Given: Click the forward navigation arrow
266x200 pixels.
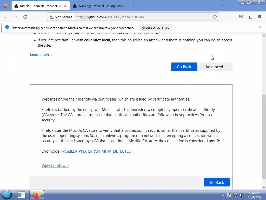Looking at the screenshot, I should point(16,17).
